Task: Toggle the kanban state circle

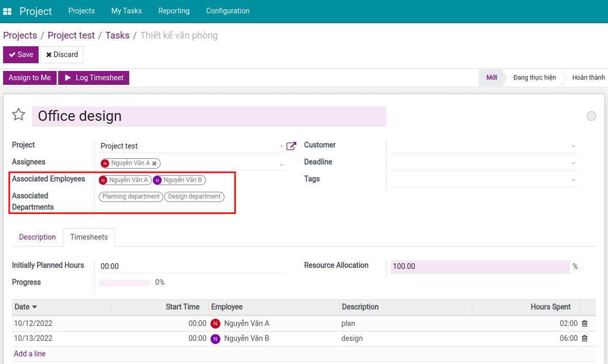Action: [x=592, y=116]
